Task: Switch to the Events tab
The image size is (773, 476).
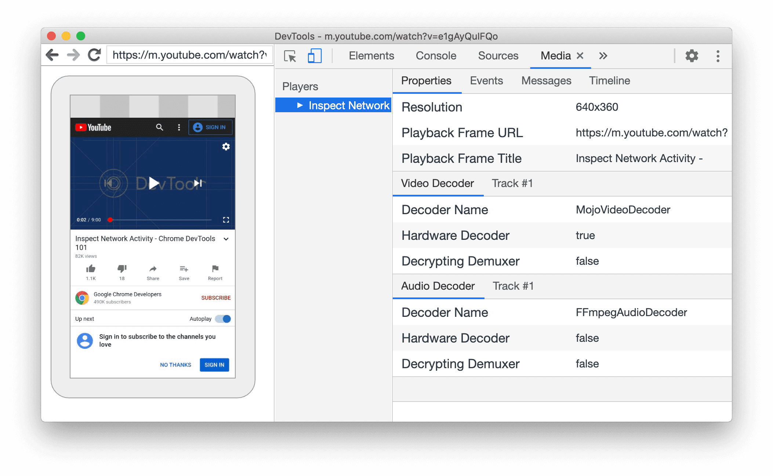Action: (485, 81)
